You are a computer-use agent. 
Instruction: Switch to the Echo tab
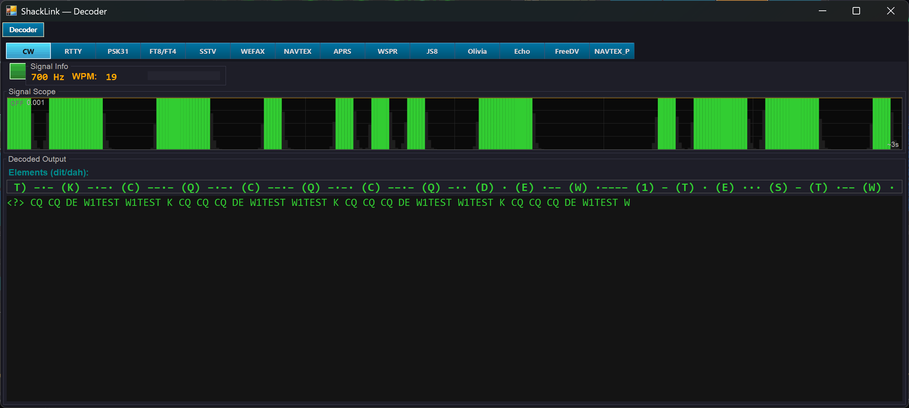click(522, 51)
